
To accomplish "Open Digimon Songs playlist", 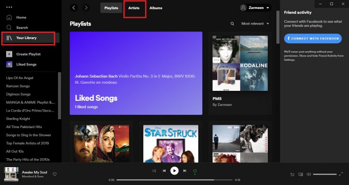I will click(x=18, y=94).
